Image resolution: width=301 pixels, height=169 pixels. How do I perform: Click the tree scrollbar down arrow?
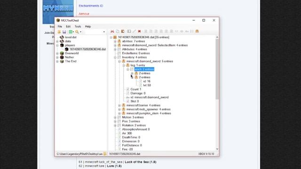point(217,149)
